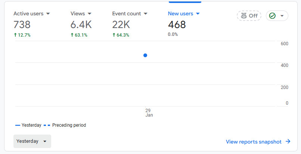Click the 29 Jan axis label
The image size is (301, 154).
(149, 113)
